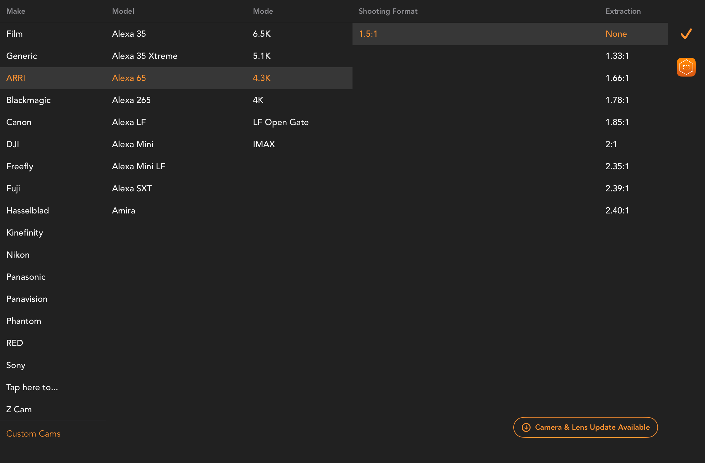This screenshot has width=705, height=463.
Task: Tap the 'Tap here to...' row
Action: pyautogui.click(x=53, y=387)
